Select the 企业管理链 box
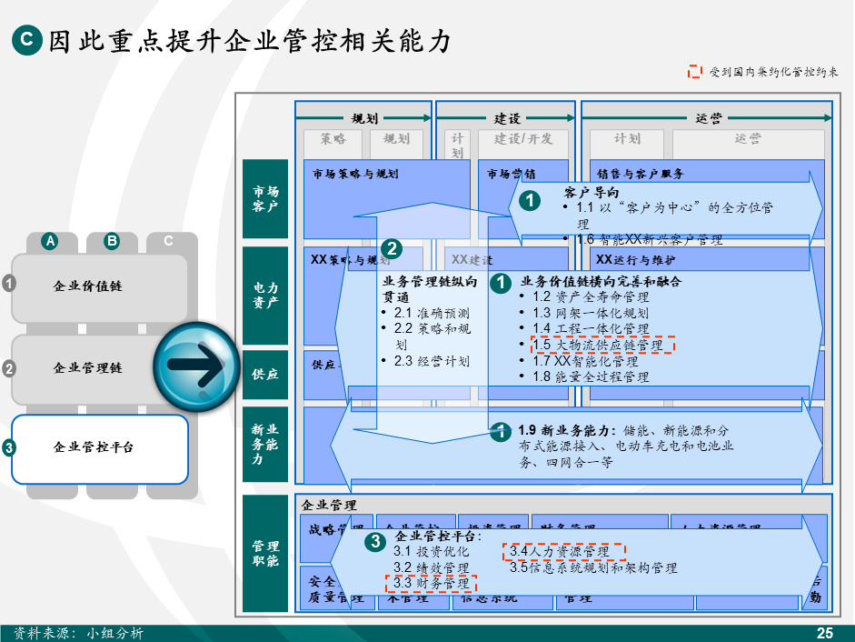The height and width of the screenshot is (642, 855). (x=87, y=368)
